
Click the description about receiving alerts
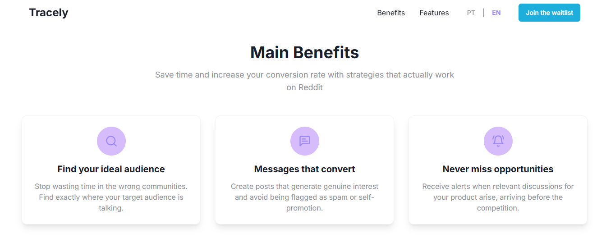tap(498, 197)
